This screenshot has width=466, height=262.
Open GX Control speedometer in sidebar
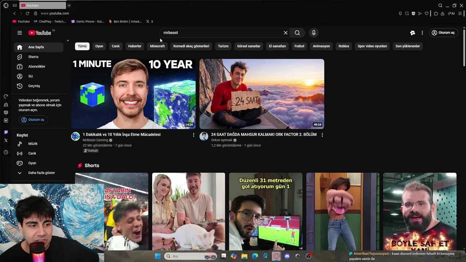point(6,96)
